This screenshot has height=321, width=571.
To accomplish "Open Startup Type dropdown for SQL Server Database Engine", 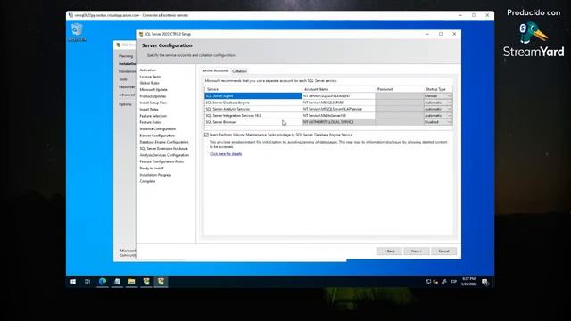I will click(x=449, y=103).
